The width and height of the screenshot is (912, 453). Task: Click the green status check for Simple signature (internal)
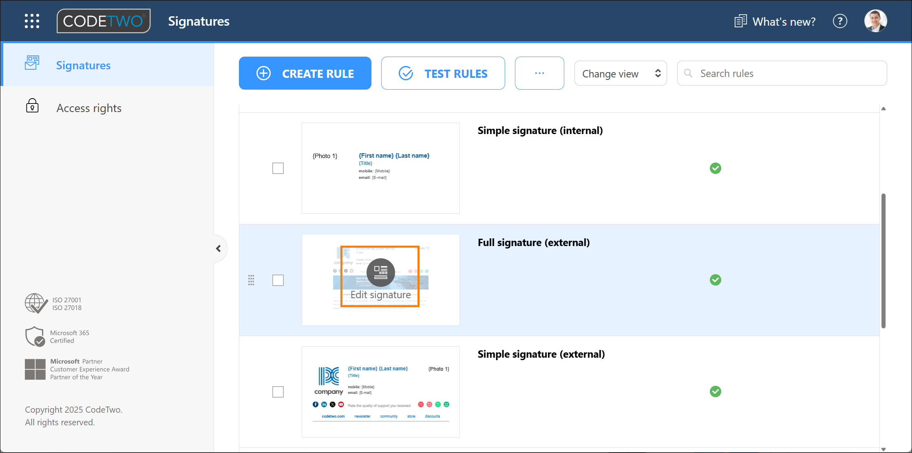715,168
